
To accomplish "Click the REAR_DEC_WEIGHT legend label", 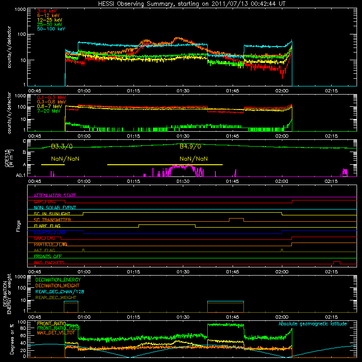I will 56,298.
